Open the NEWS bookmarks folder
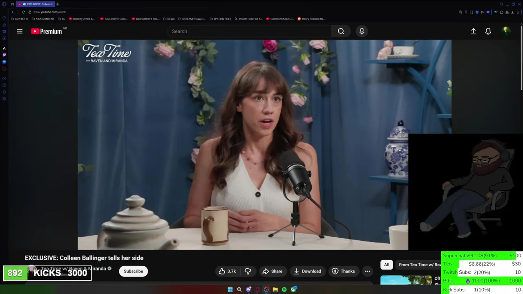This screenshot has height=294, width=523. pyautogui.click(x=169, y=19)
